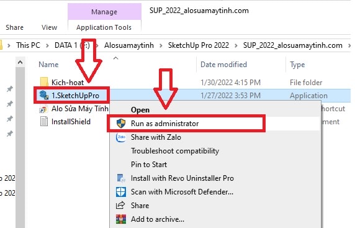Click the navigation pane scroll up arrow
The width and height of the screenshot is (355, 228).
coord(20,62)
